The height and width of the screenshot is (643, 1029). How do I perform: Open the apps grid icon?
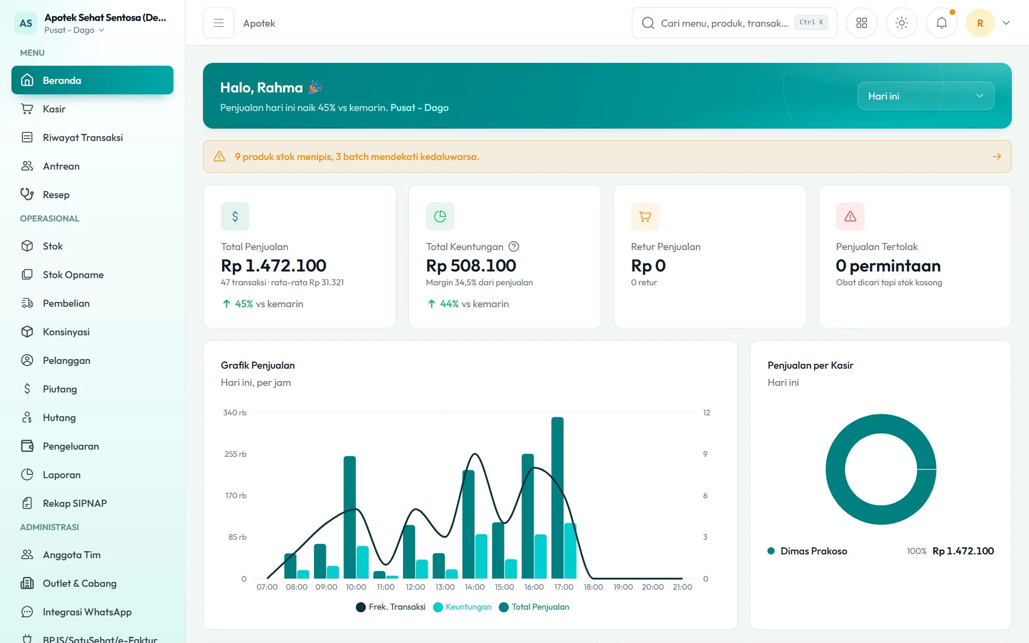click(x=861, y=23)
